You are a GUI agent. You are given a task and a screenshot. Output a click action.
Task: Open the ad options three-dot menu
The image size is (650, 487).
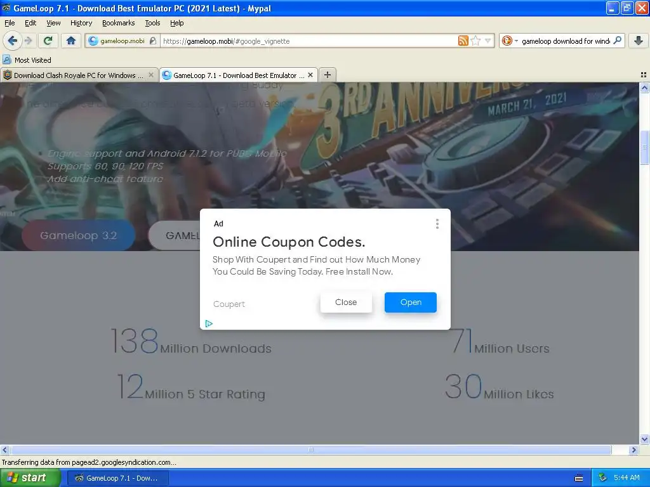(437, 224)
